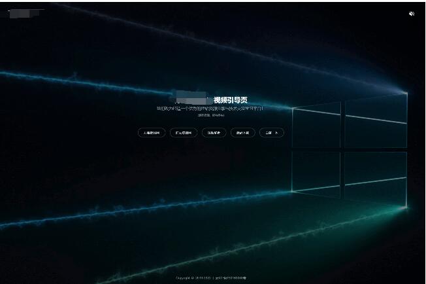This screenshot has width=426, height=284.
Task: Click the blue light beam in background
Action: 98,85
